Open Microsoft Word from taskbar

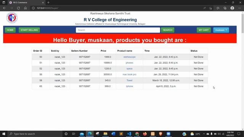(x=113, y=134)
